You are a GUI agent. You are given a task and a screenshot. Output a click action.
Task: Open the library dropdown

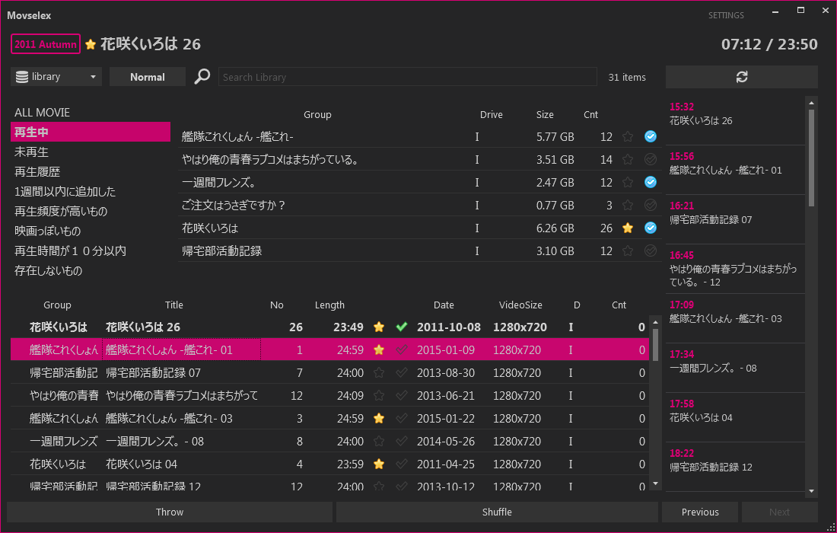pyautogui.click(x=56, y=77)
